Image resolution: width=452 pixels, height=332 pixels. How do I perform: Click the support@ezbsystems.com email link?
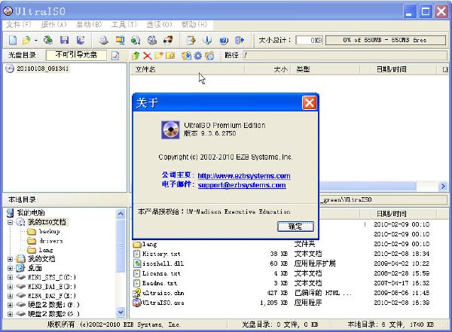click(242, 185)
